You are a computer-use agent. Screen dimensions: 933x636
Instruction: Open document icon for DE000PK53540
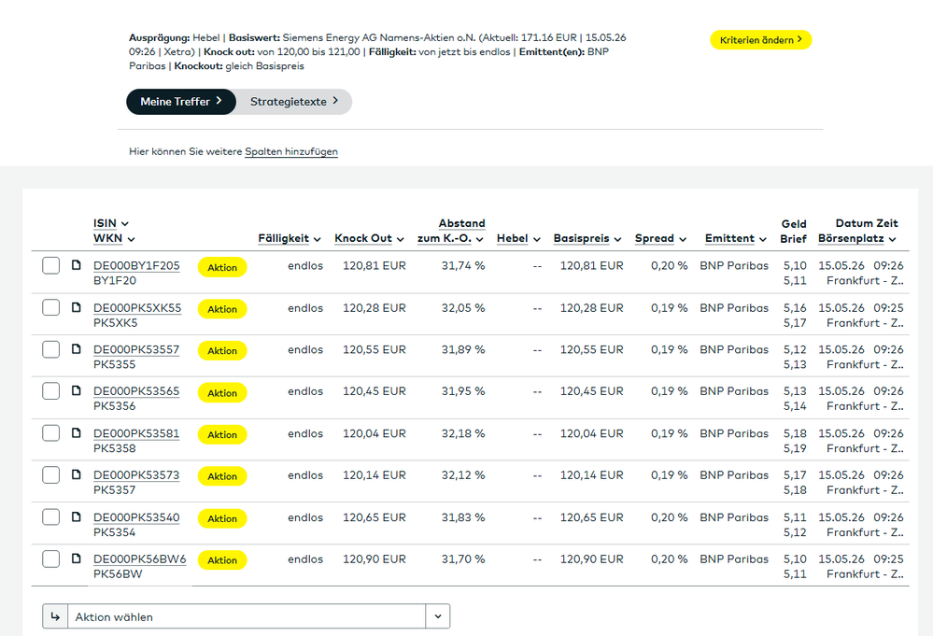click(x=77, y=516)
